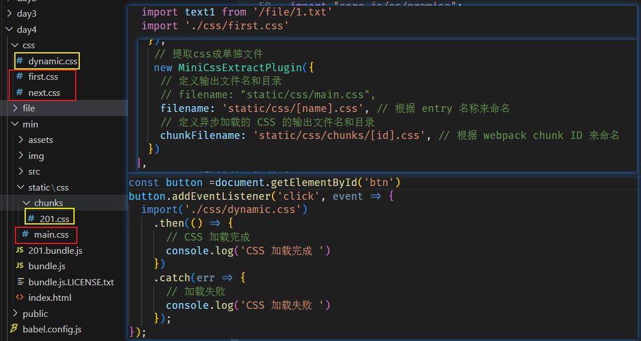This screenshot has height=341, width=641.
Task: Click the JS icon of 201.bundle.js
Action: 20,250
